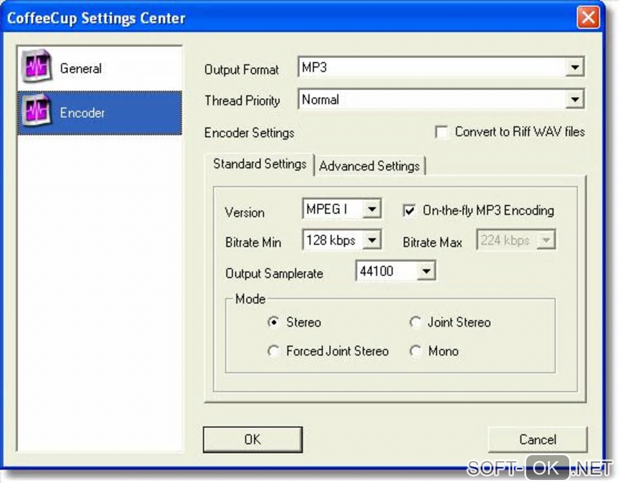Expand the Output Samplerate dropdown arrow
The width and height of the screenshot is (619, 483).
coord(426,271)
